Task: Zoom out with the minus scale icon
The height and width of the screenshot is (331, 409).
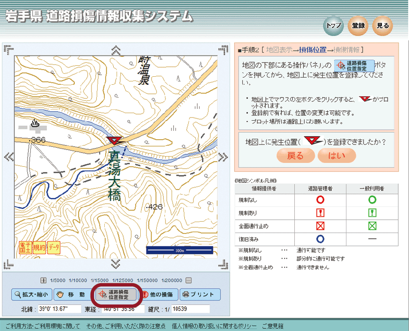Action: (x=189, y=280)
